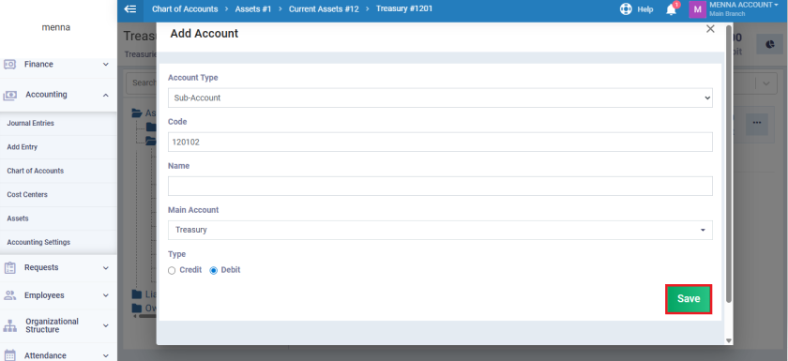This screenshot has width=788, height=361.
Task: Open the Main Account Treasury dropdown
Action: 440,230
